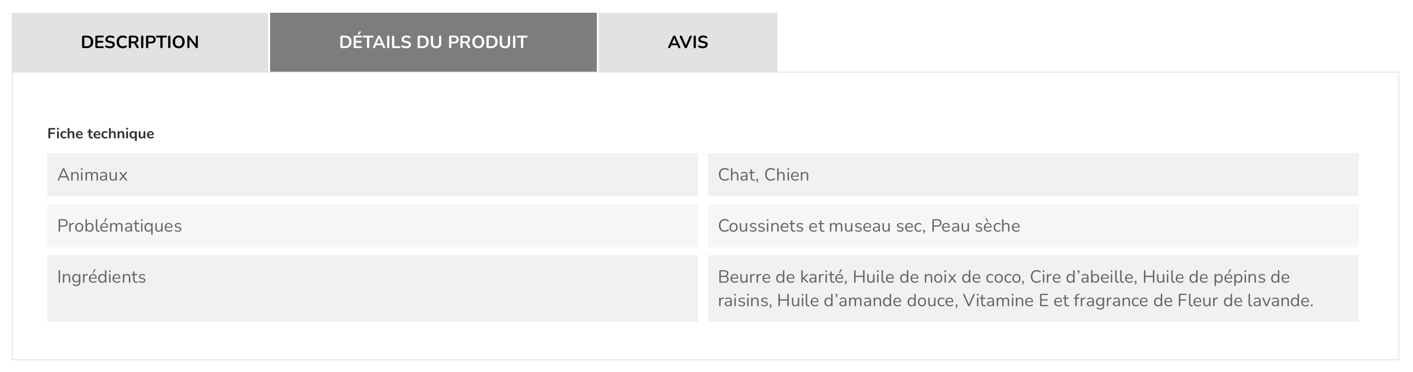The width and height of the screenshot is (1413, 372).
Task: Click the Ingrédients label cell
Action: [372, 288]
